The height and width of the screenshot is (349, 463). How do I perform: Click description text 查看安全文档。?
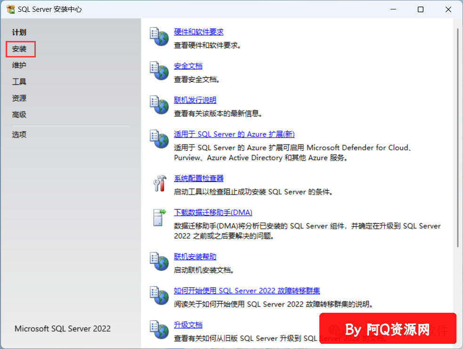click(x=197, y=80)
